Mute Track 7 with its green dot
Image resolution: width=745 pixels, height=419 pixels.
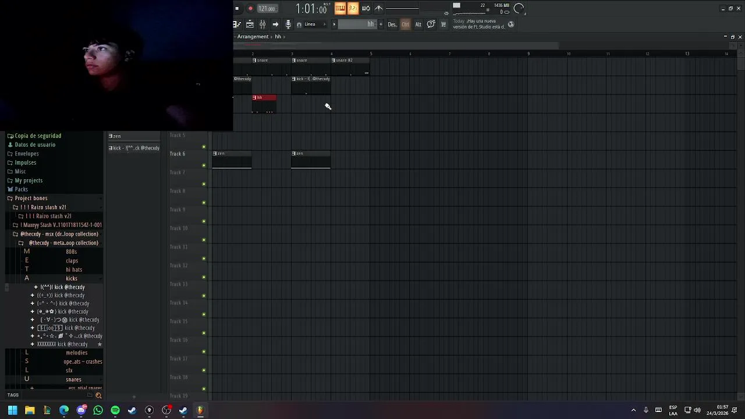pyautogui.click(x=204, y=184)
